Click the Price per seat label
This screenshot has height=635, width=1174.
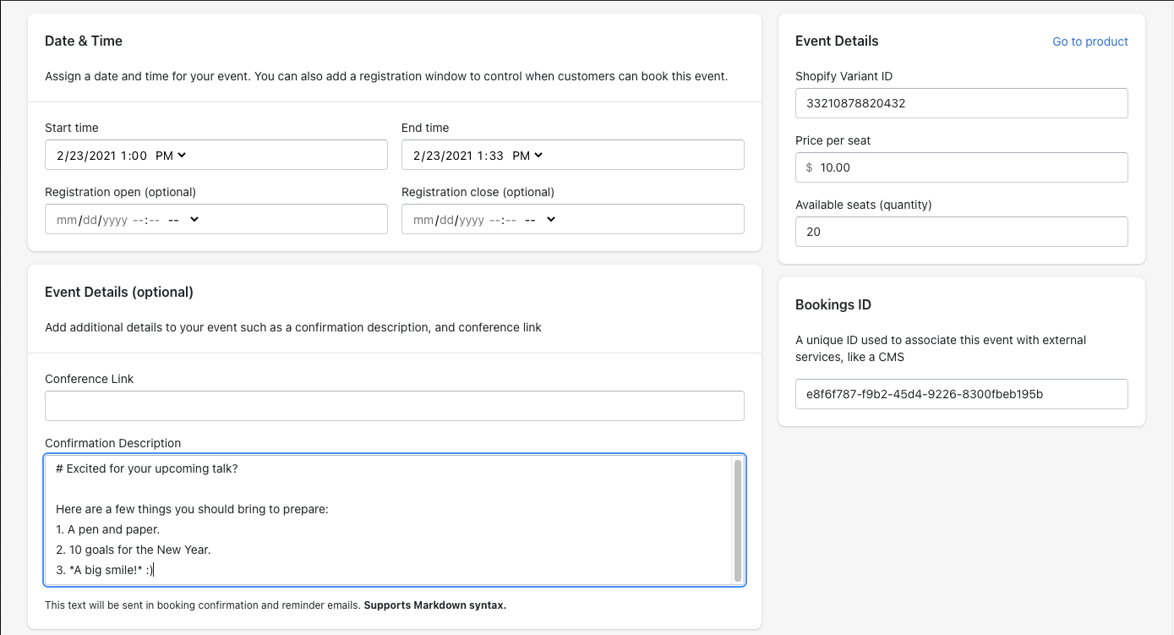point(833,140)
